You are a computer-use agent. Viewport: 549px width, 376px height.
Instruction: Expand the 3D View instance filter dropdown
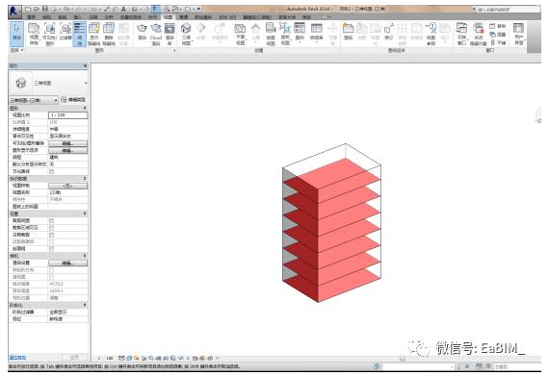[34, 100]
